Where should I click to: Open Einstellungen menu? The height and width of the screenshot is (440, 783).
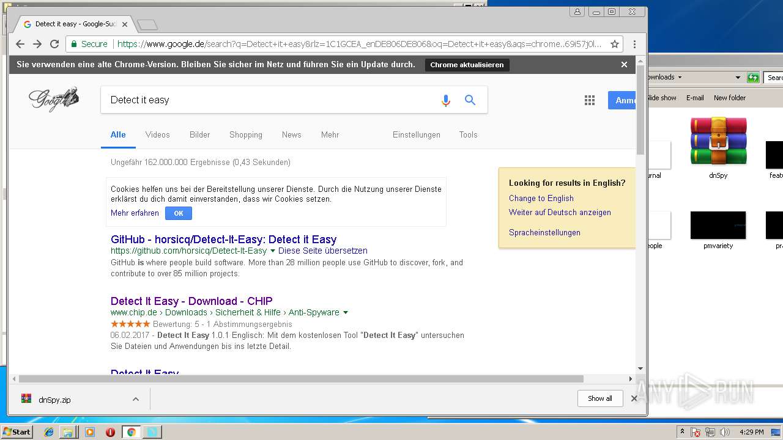coord(417,134)
